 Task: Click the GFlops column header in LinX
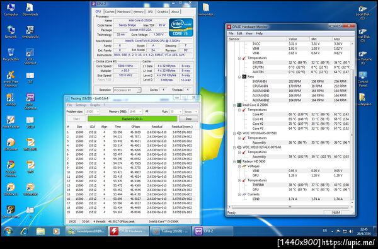coord(135,127)
